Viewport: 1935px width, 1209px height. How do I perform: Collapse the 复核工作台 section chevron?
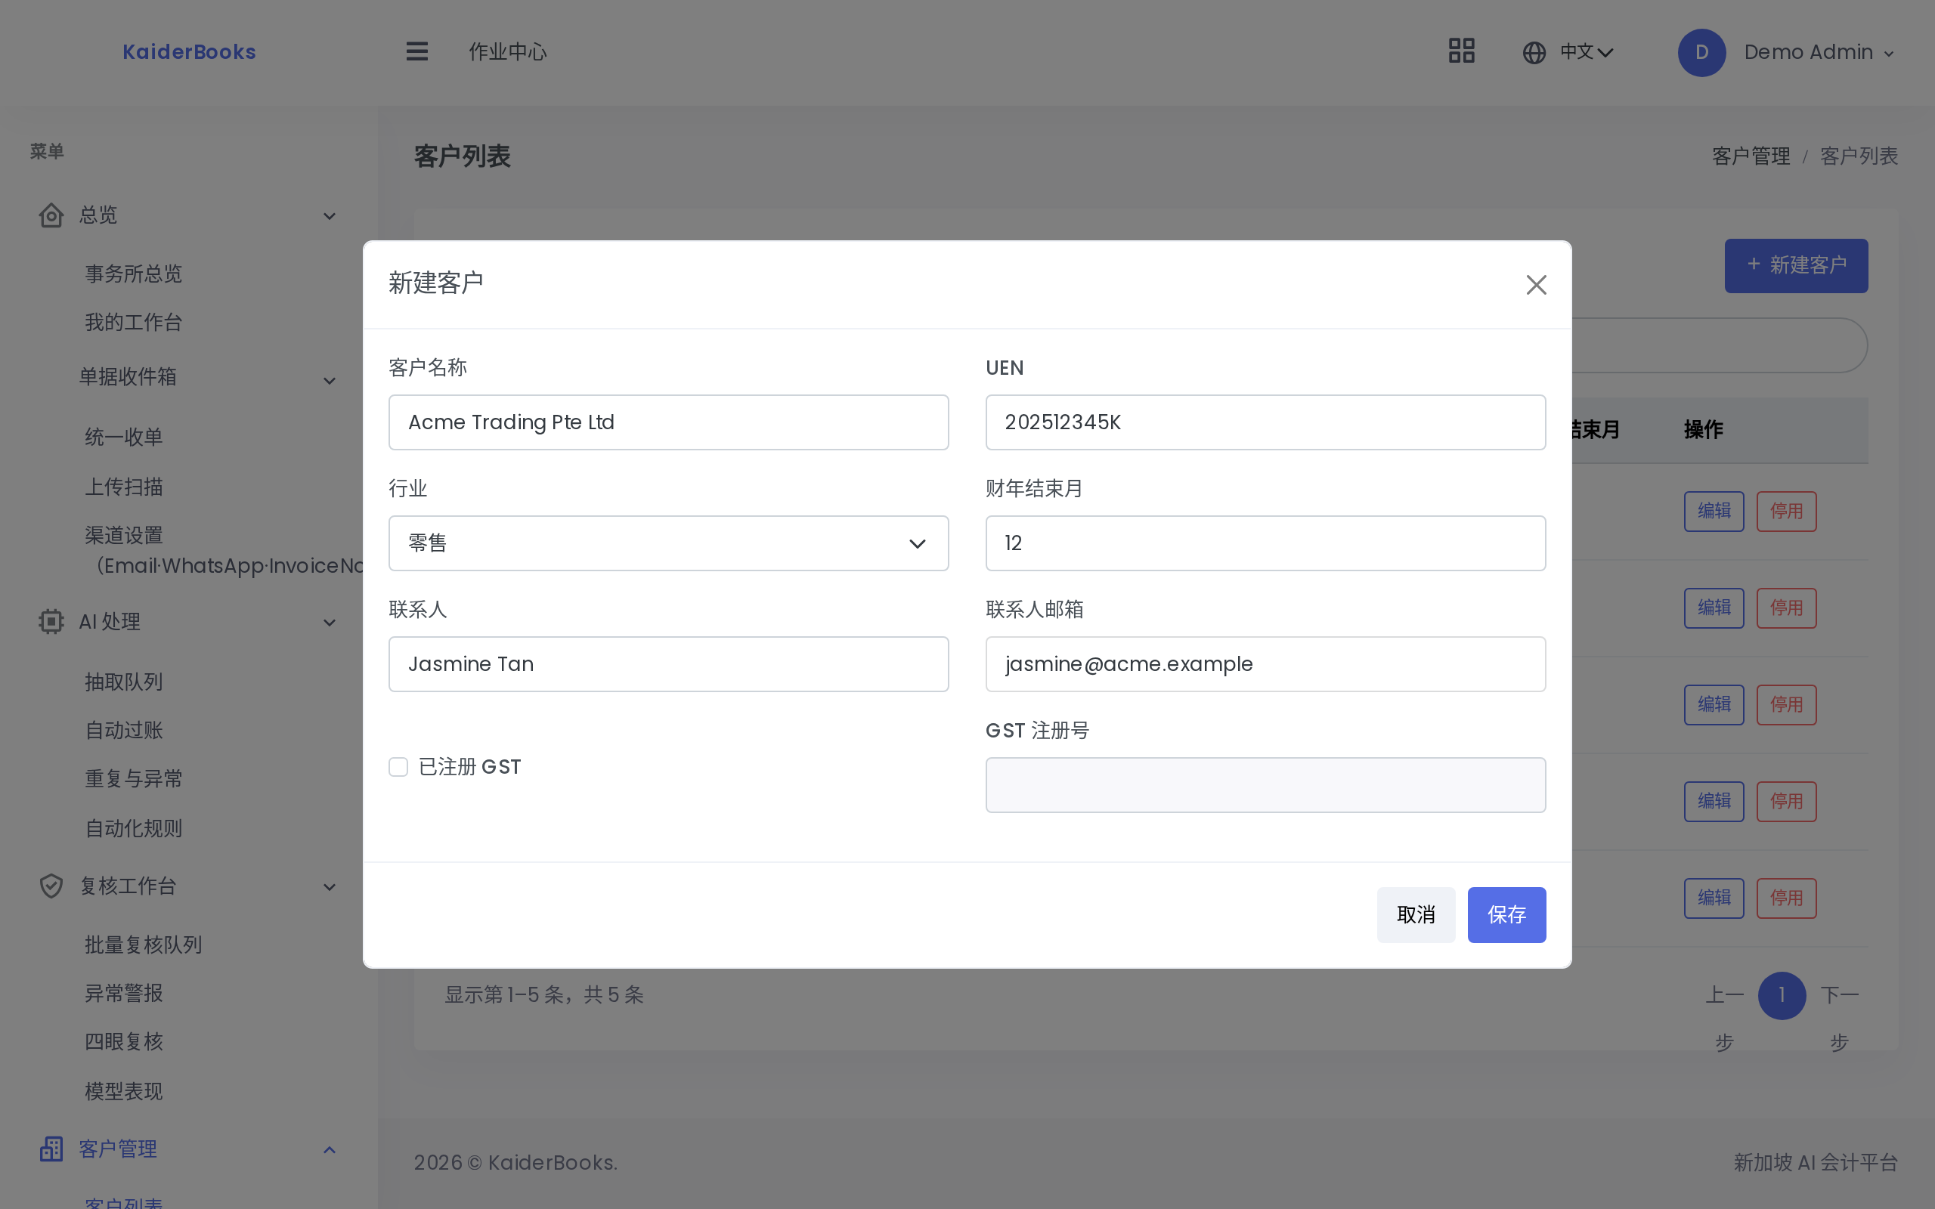tap(330, 887)
